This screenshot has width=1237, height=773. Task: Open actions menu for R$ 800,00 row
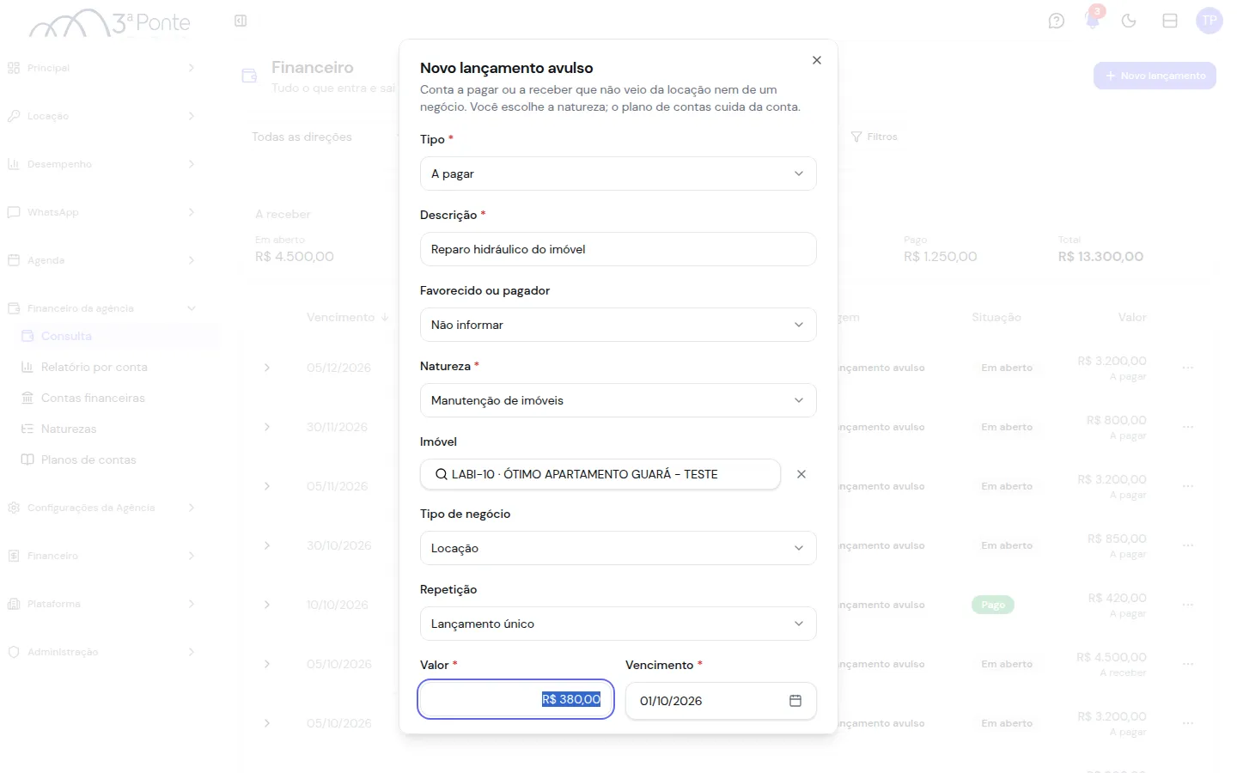(1188, 427)
